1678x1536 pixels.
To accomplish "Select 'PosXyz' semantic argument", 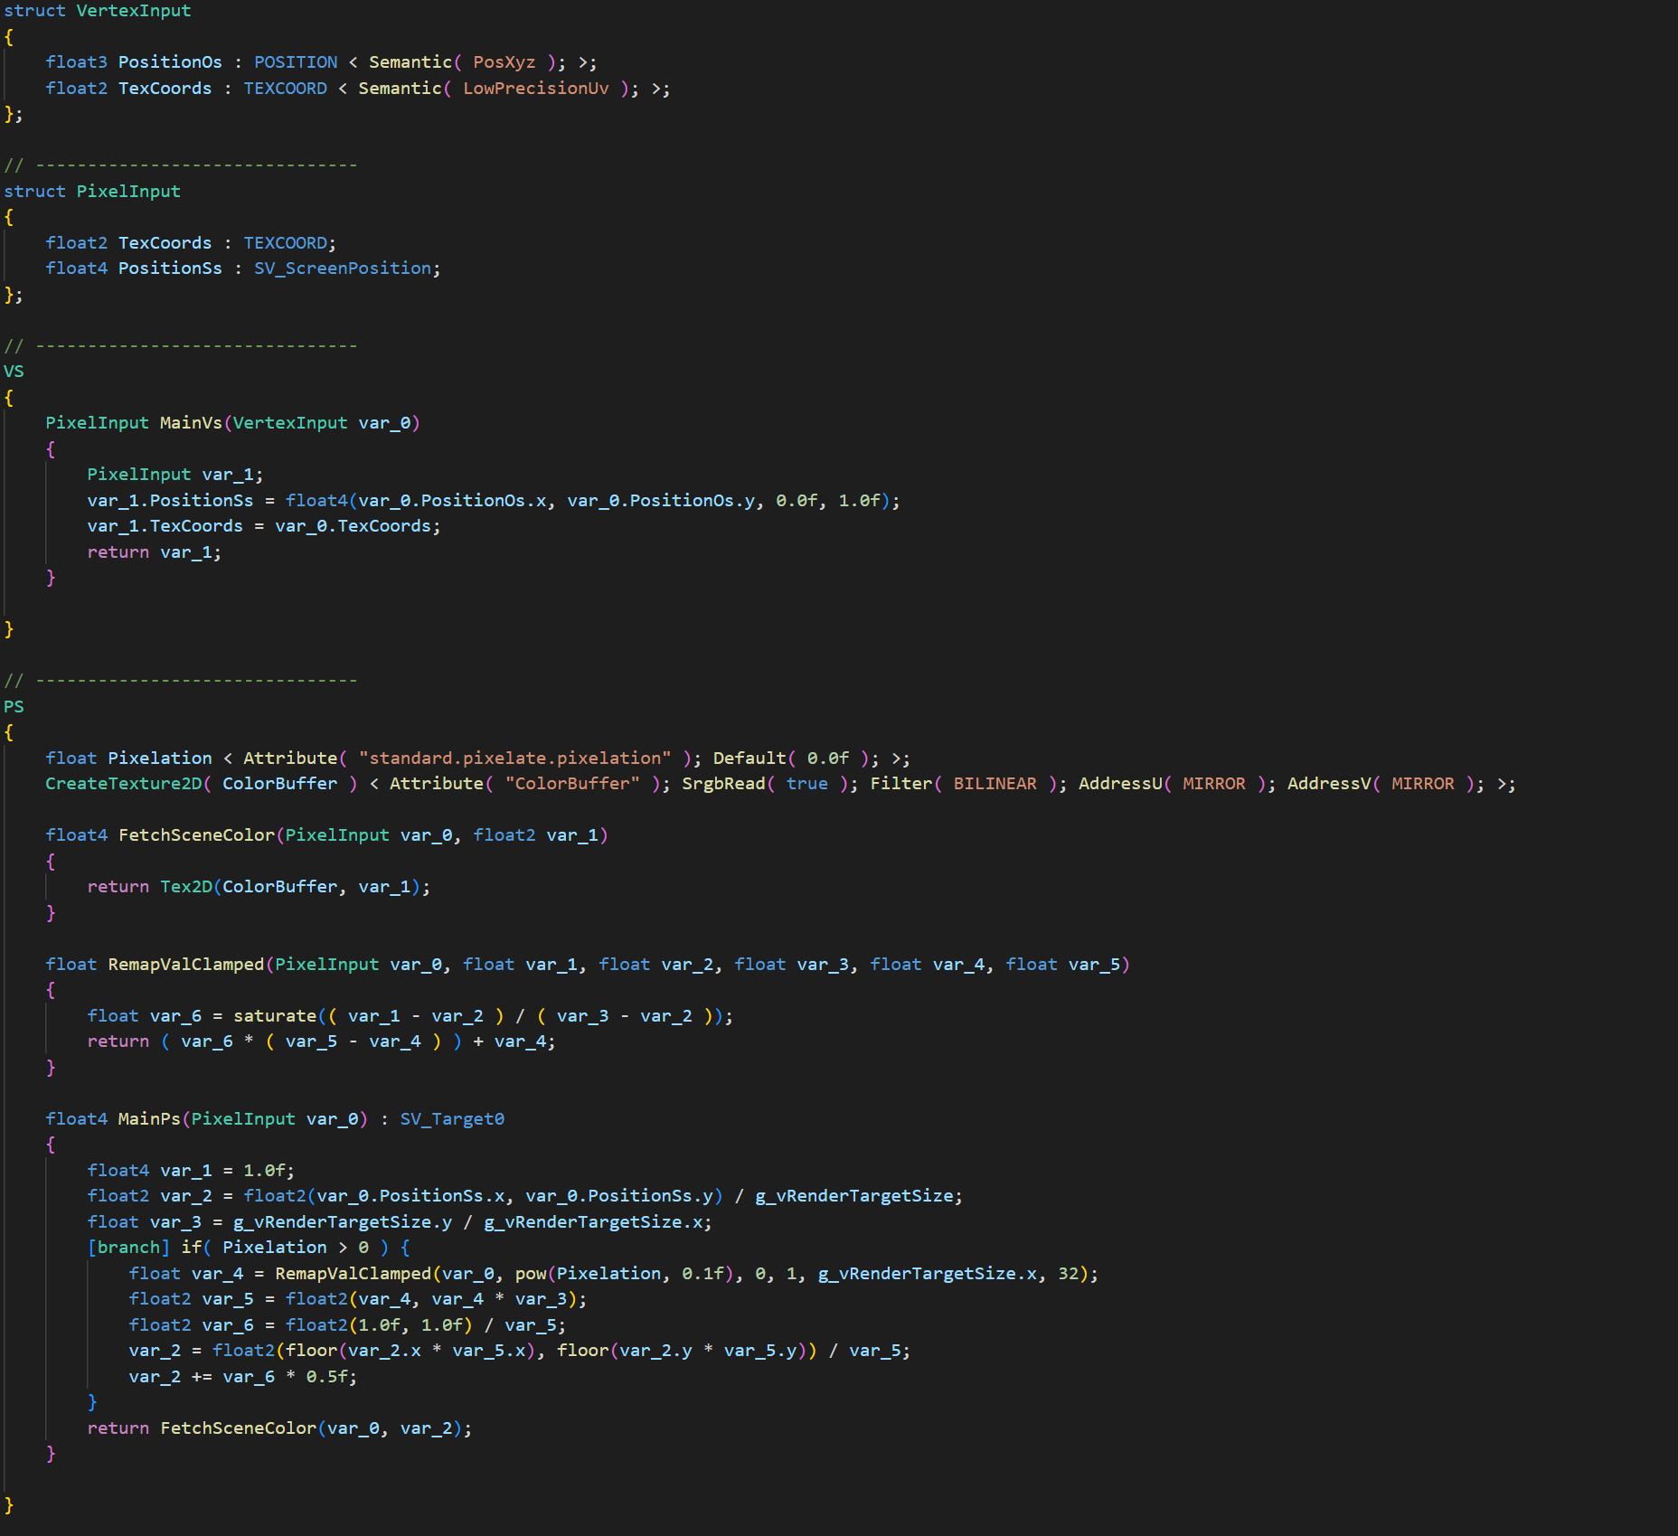I will pos(504,62).
